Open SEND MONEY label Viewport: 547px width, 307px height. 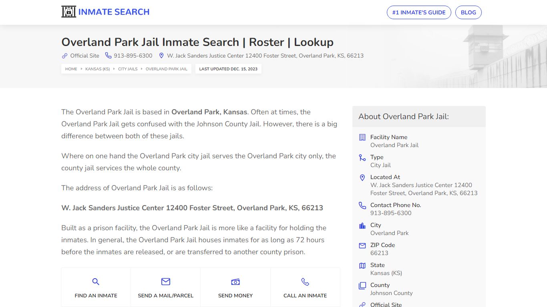coord(235,295)
